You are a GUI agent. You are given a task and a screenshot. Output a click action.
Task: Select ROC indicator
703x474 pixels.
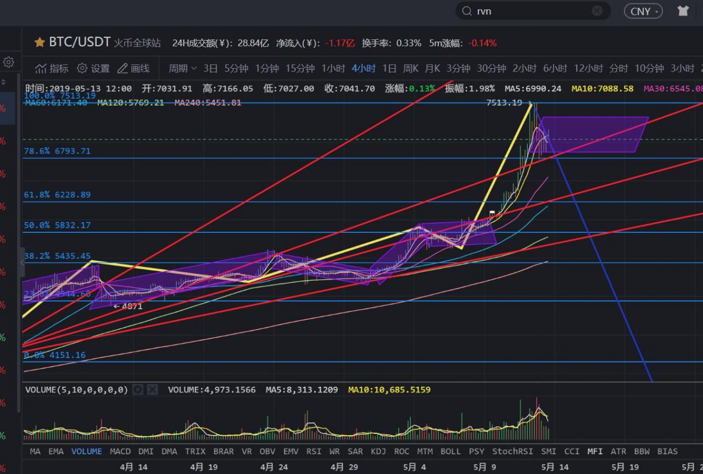coord(401,451)
